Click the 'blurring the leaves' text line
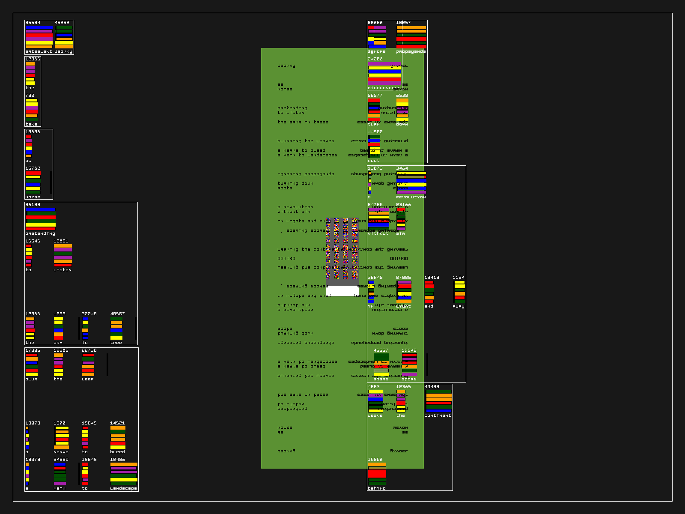Image resolution: width=685 pixels, height=514 pixels. [306, 141]
